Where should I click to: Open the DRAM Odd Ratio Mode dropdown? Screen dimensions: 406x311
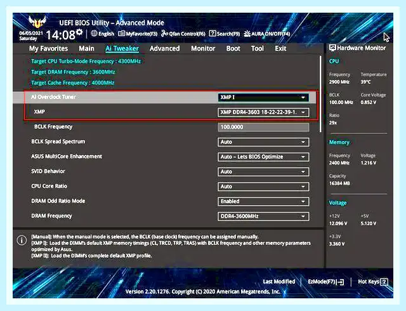(263, 201)
